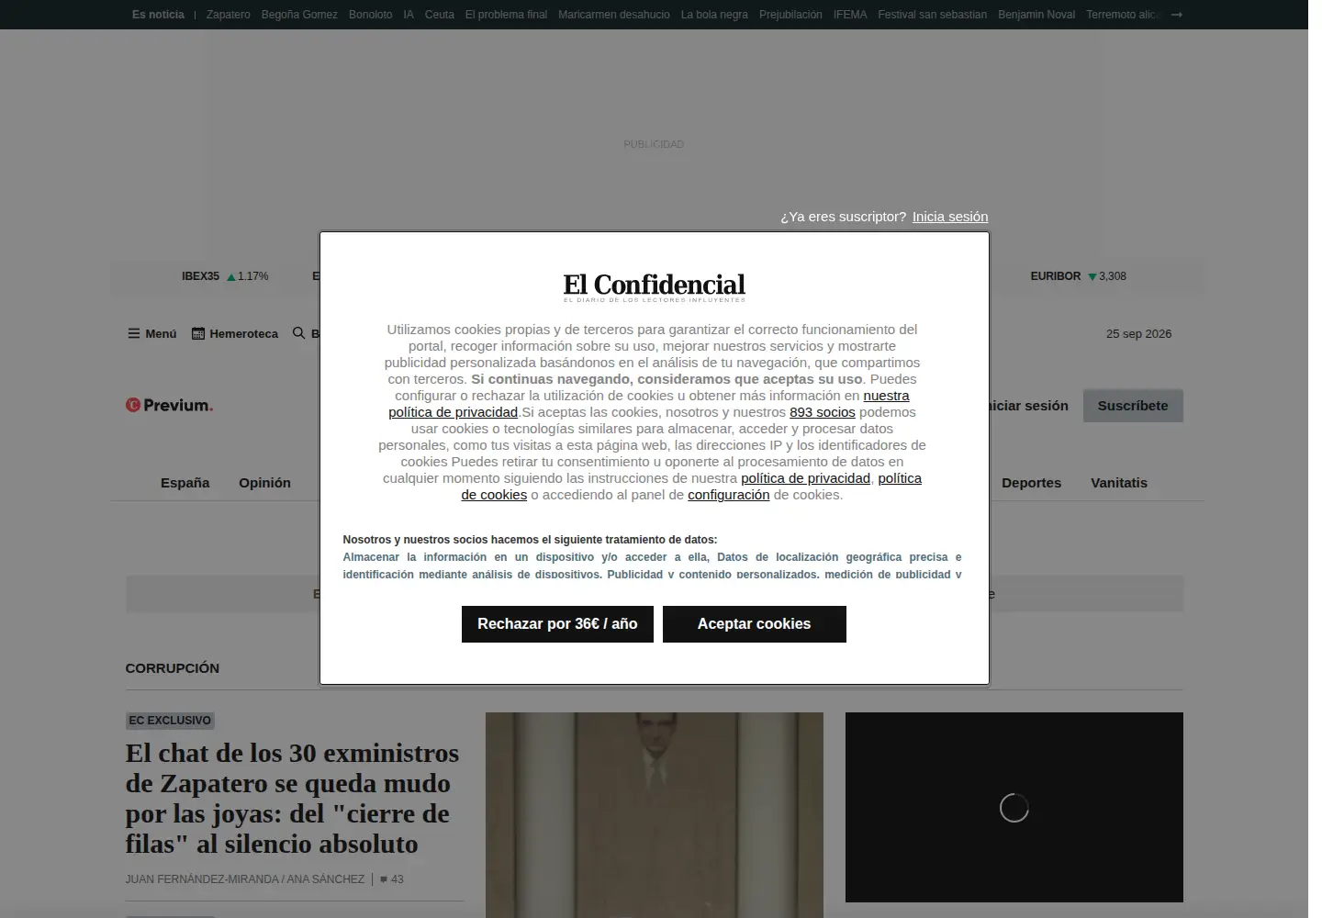Open article thumbnail image of man

[x=655, y=815]
